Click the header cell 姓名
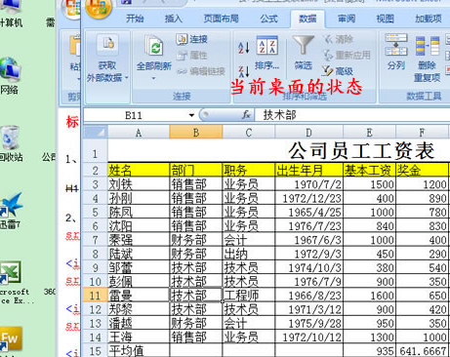 (139, 170)
